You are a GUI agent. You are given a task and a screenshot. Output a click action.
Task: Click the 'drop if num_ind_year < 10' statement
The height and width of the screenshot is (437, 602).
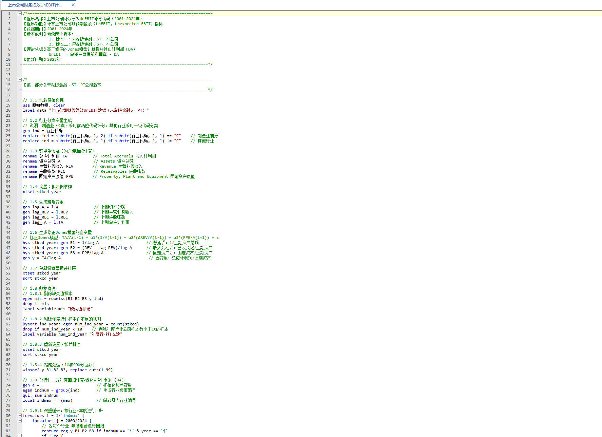52,329
